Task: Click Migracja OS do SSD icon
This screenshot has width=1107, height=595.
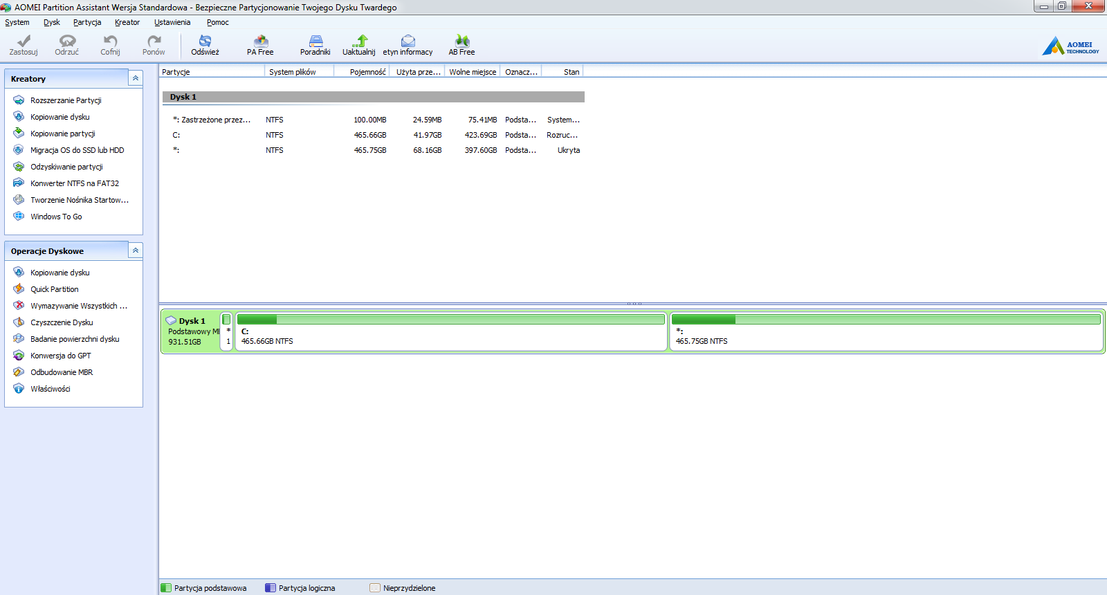Action: [x=19, y=150]
